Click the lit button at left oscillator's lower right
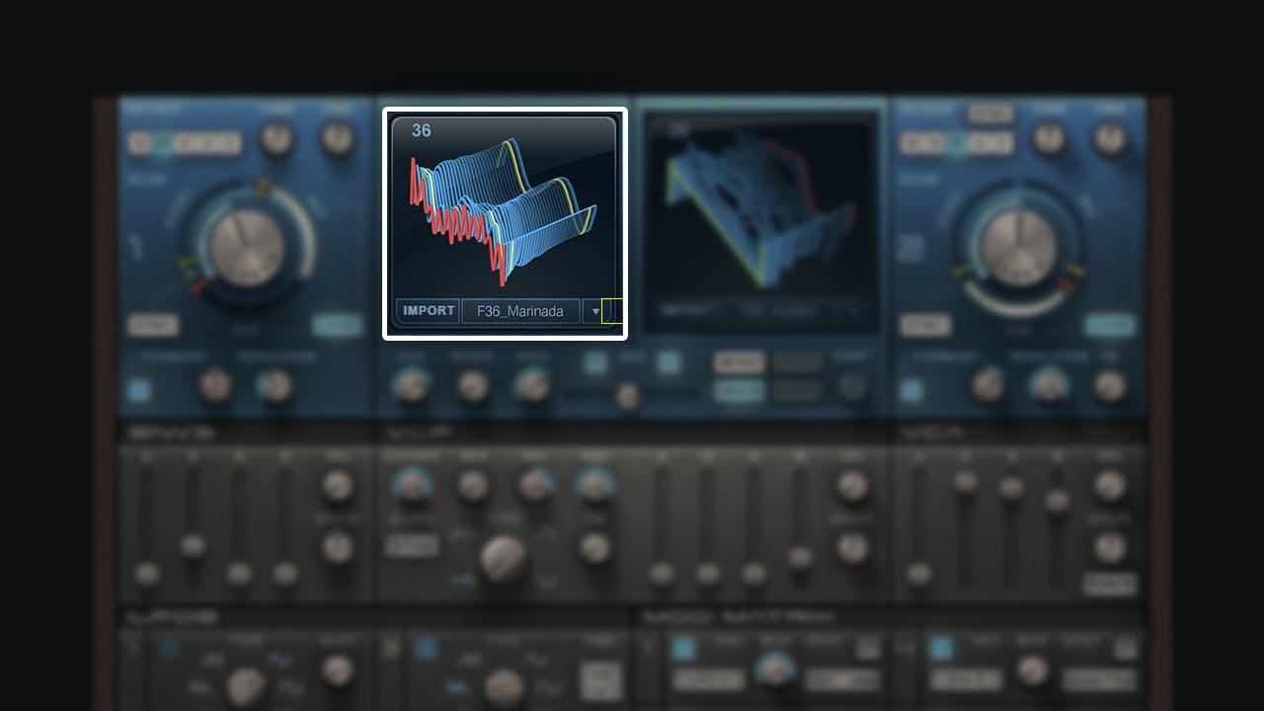The image size is (1264, 711). click(337, 325)
